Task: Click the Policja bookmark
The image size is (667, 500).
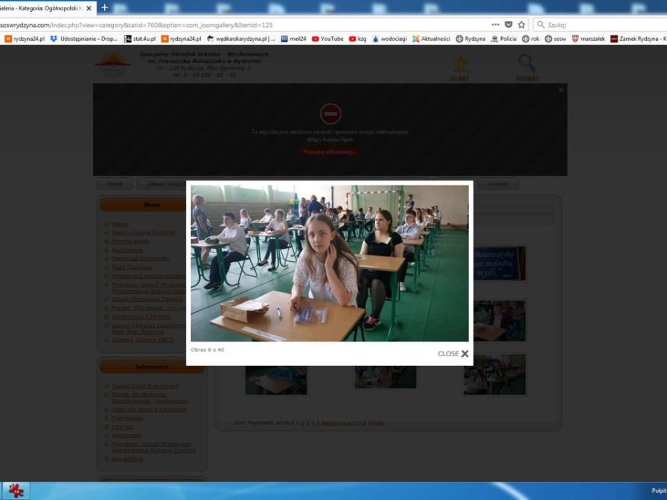Action: click(x=503, y=39)
